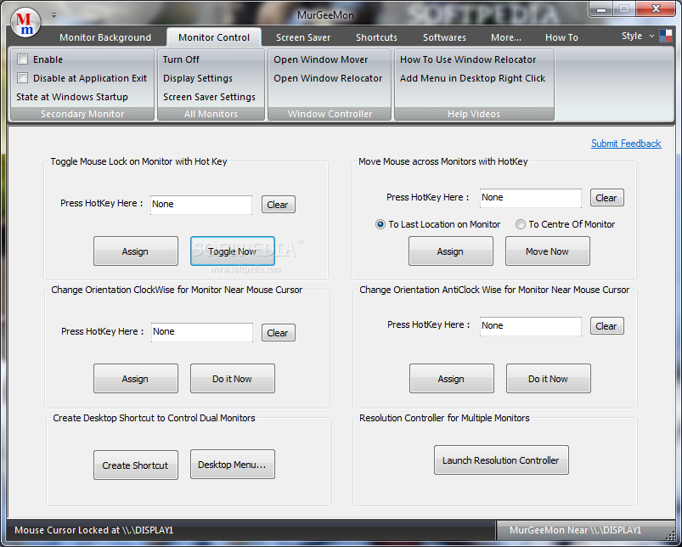Image resolution: width=682 pixels, height=547 pixels.
Task: Click Add Menu in Desktop Right Click
Action: coord(472,78)
